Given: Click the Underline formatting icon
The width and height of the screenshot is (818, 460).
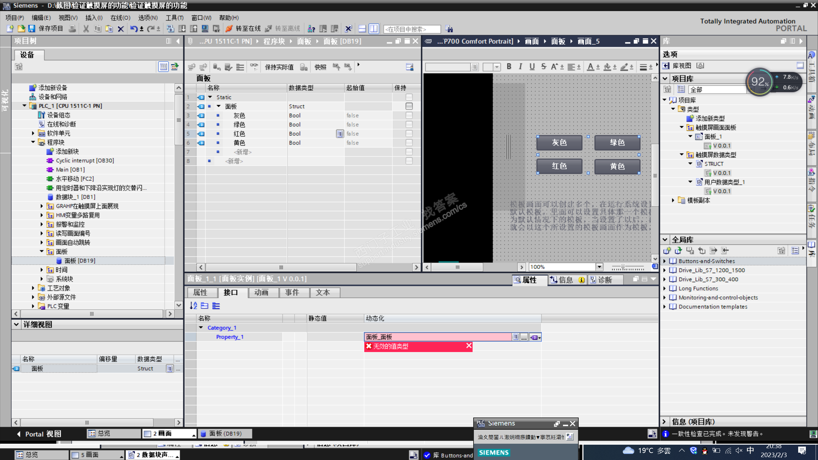Looking at the screenshot, I should [x=532, y=66].
